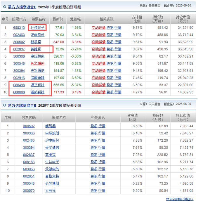Click 长芯博创 name in Q2 table
The image size is (198, 203).
(52, 183)
